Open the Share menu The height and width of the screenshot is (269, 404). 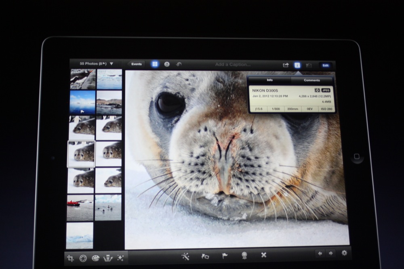click(x=286, y=65)
